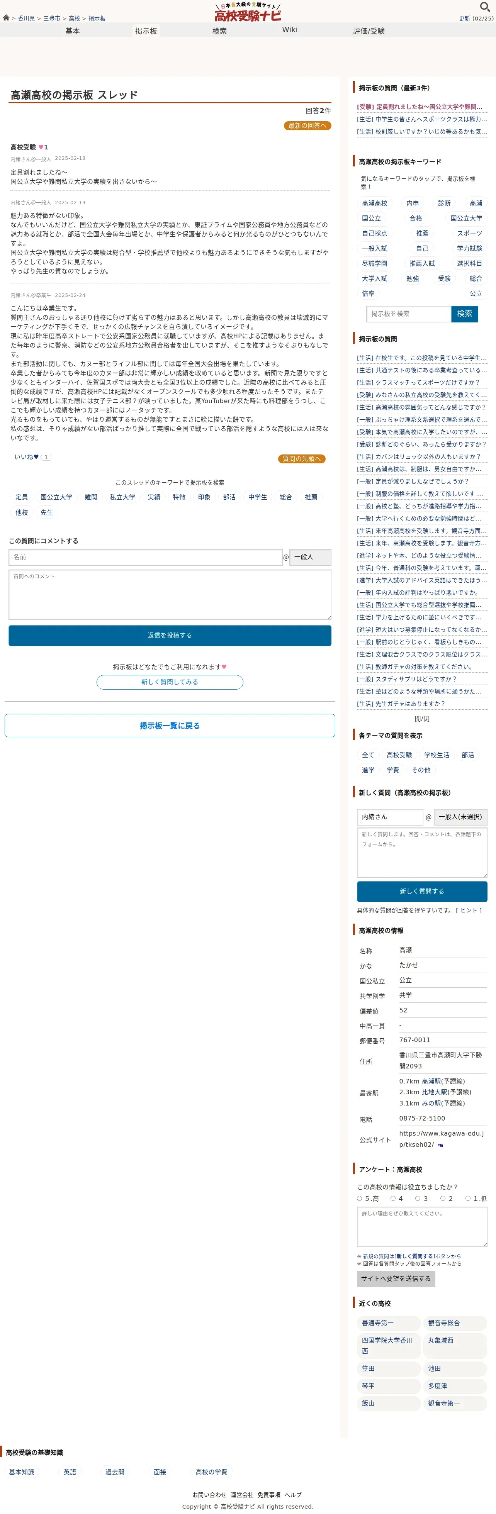The image size is (496, 1514).
Task: Open nearby school 多度津
Action: 455,1386
